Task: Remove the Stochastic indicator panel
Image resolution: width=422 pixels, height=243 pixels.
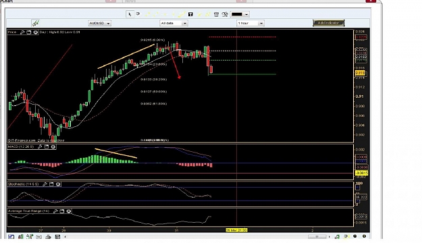Action: (x=58, y=184)
